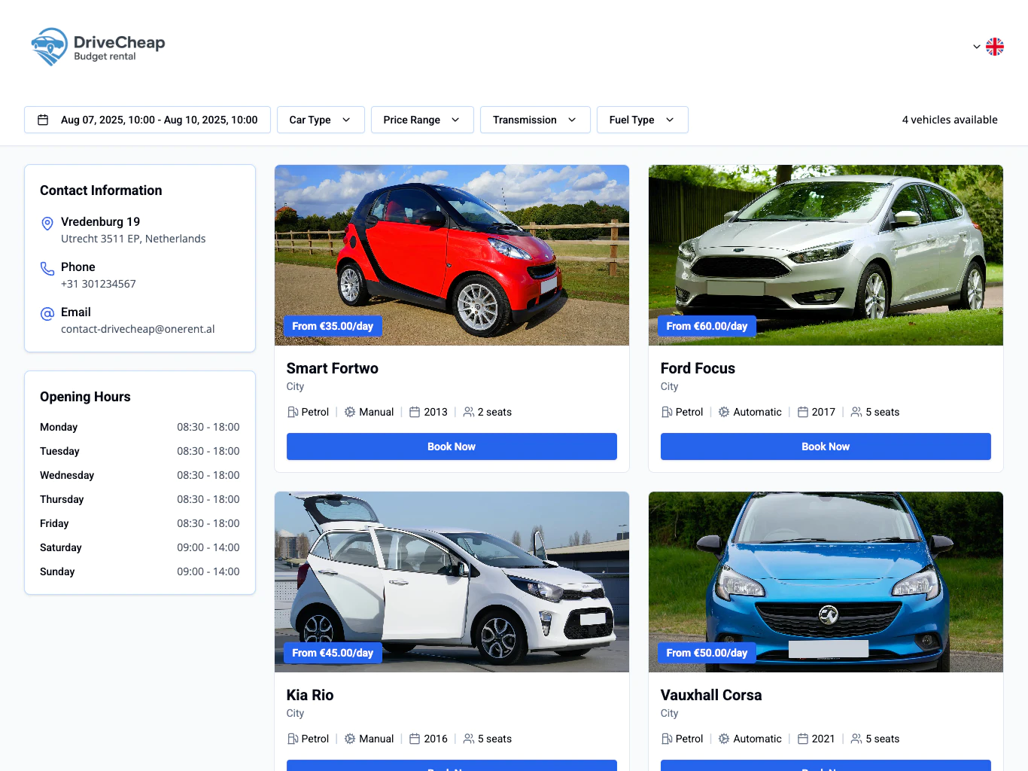Open the Car Type filter dropdown
The width and height of the screenshot is (1028, 771).
click(321, 120)
